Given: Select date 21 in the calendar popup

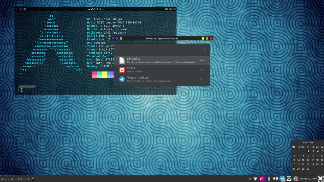Looking at the screenshot, I should click(298, 164).
